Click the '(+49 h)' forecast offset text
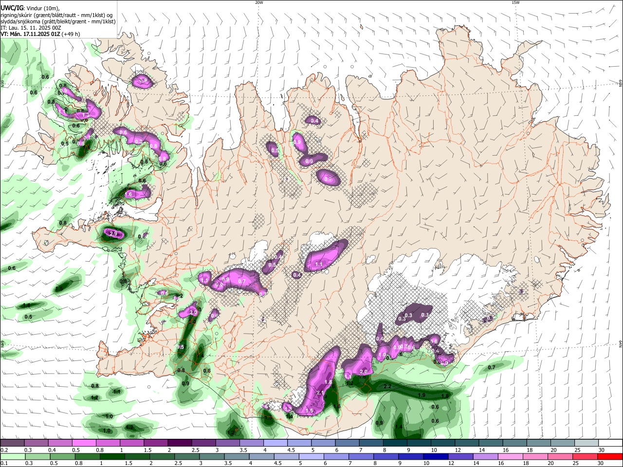Viewport: 623px width, 467px height. click(x=71, y=34)
